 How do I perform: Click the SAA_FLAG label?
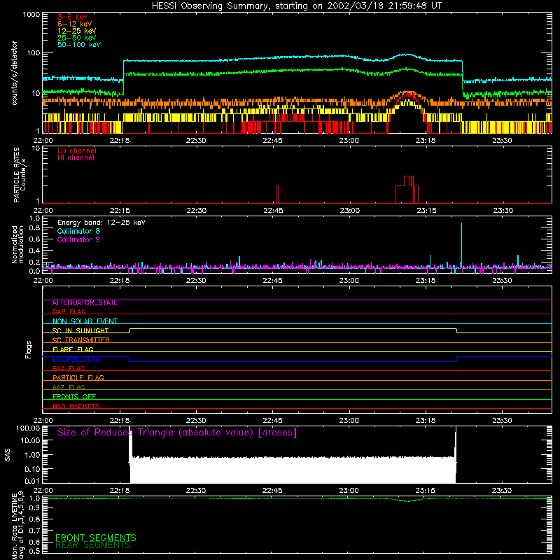point(69,368)
